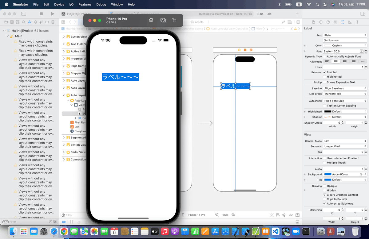Open the Test navigator diamond icon

coord(35,22)
